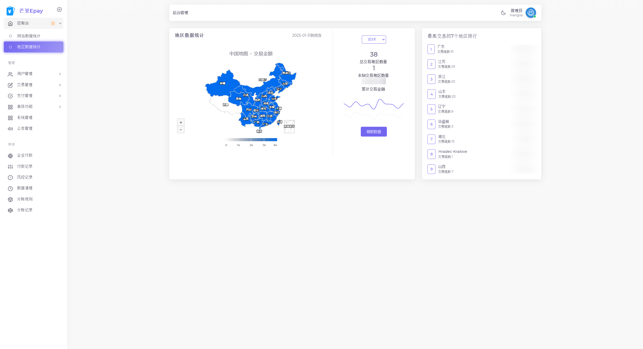The height and width of the screenshot is (349, 643).
Task: Click the 2025-01-31到现在 date range text
Action: coord(307,35)
